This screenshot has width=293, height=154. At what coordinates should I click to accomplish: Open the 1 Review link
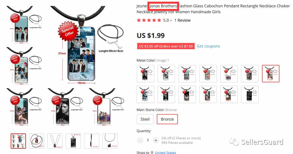tap(182, 20)
